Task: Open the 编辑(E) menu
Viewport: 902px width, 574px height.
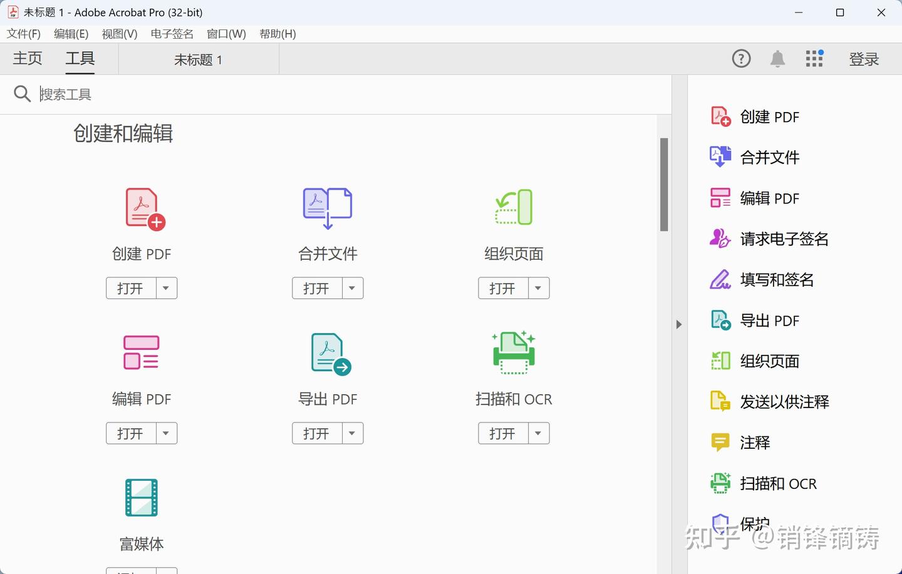Action: 71,34
